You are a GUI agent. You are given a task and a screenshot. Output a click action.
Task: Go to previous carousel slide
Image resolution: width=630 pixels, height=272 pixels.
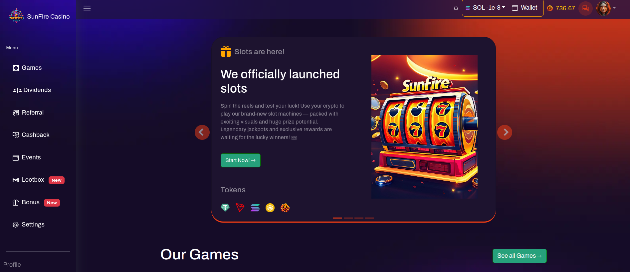pyautogui.click(x=202, y=132)
